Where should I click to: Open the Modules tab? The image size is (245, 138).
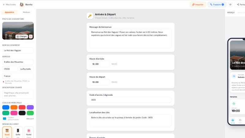(26, 12)
